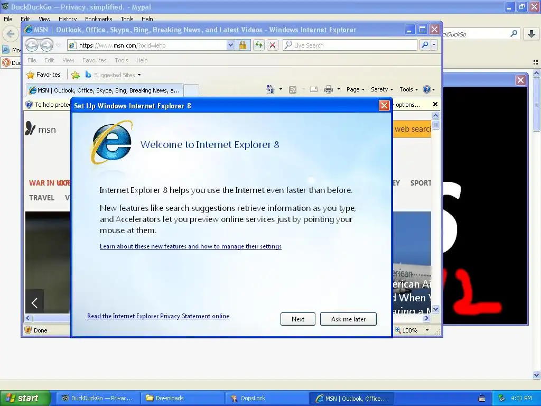Viewport: 541px width, 406px height.
Task: Click the Mypal downloads arrow icon
Action: click(x=531, y=34)
